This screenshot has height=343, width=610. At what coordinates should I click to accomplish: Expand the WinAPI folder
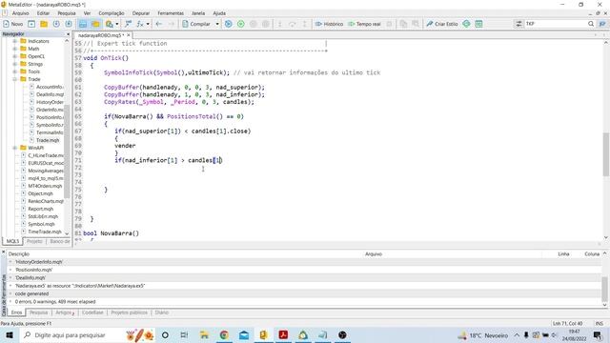click(x=15, y=148)
